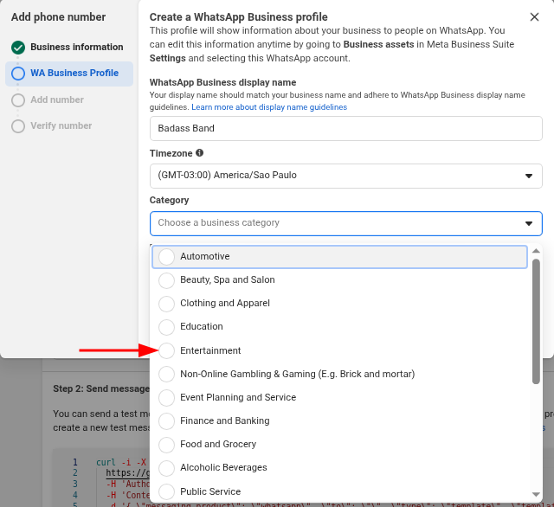Select the Entertainment category radio button
Viewport: 554px width, 507px height.
click(x=167, y=350)
